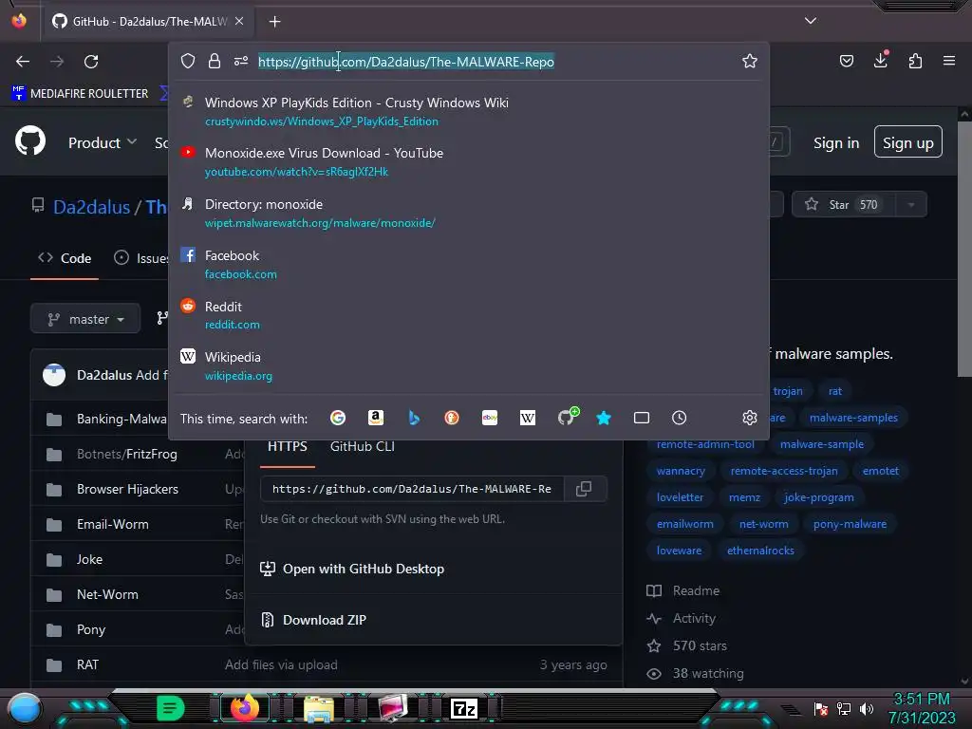Expand the Star button dropdown arrow
972x729 pixels.
point(911,205)
